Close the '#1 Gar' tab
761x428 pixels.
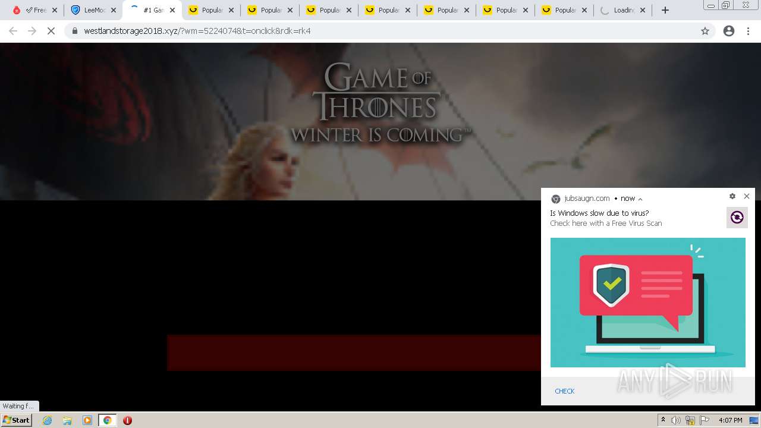(172, 10)
